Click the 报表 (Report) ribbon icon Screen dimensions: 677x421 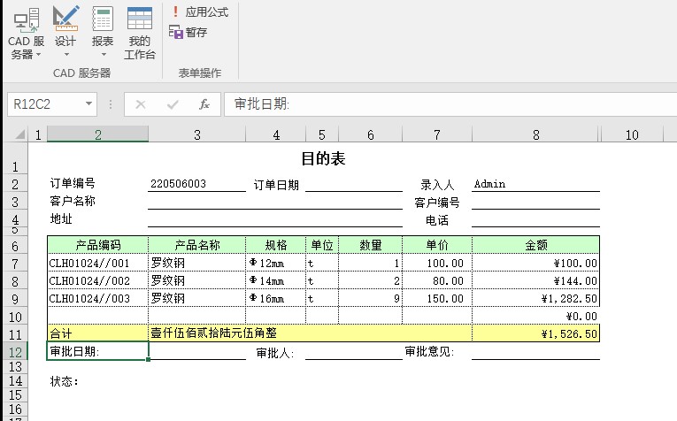[x=103, y=19]
